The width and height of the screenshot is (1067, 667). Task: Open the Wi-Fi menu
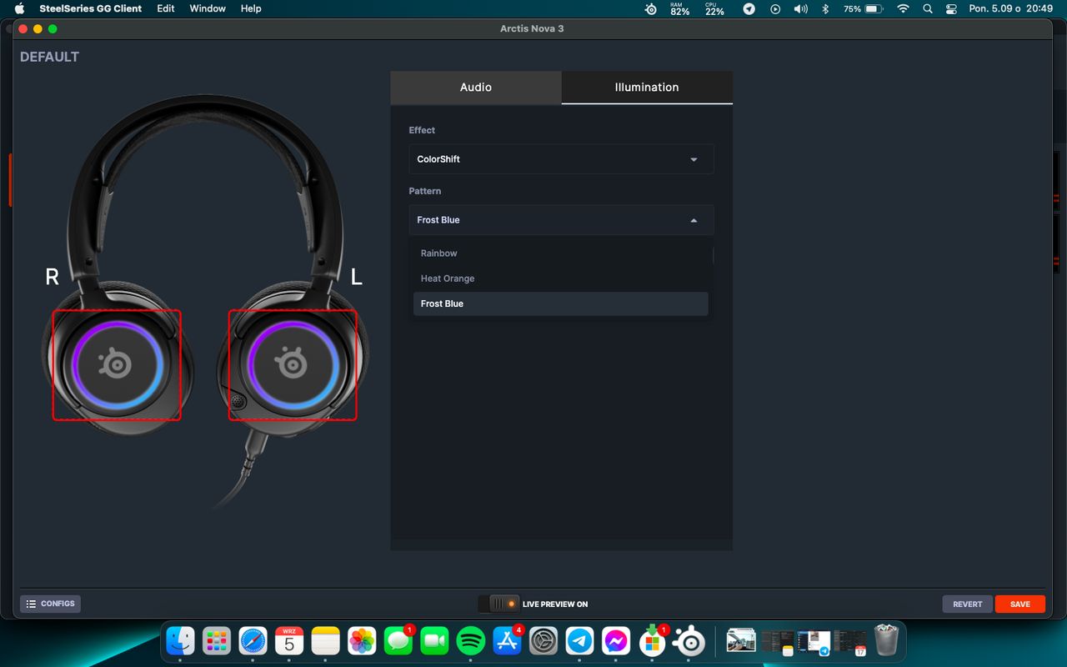(x=903, y=8)
